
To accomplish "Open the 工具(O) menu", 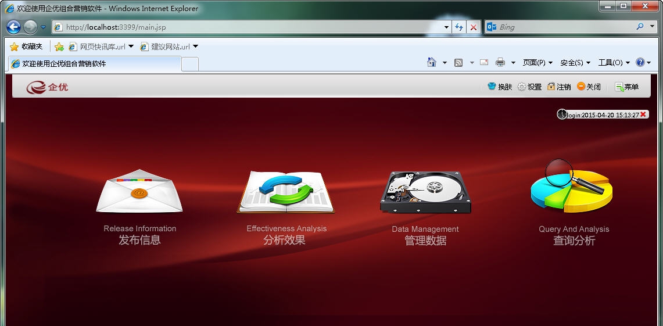I will [614, 63].
